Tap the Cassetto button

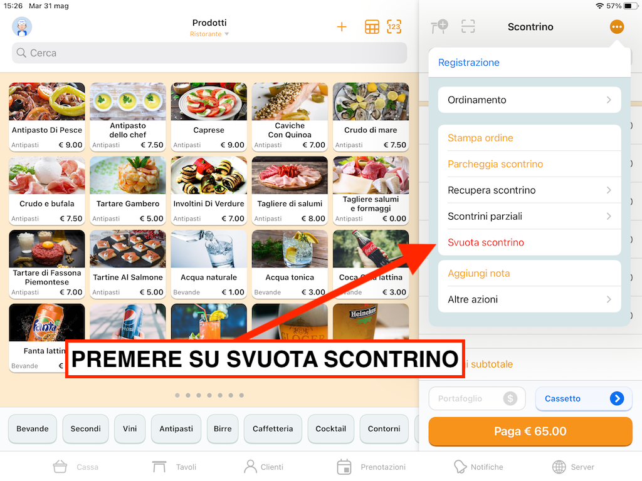(584, 398)
